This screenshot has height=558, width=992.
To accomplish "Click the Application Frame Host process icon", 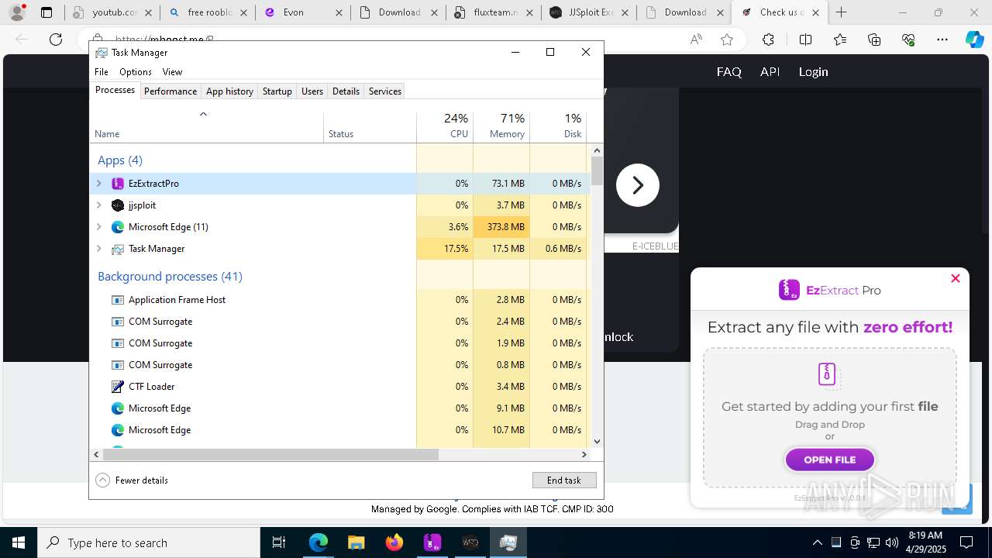I will [x=118, y=300].
